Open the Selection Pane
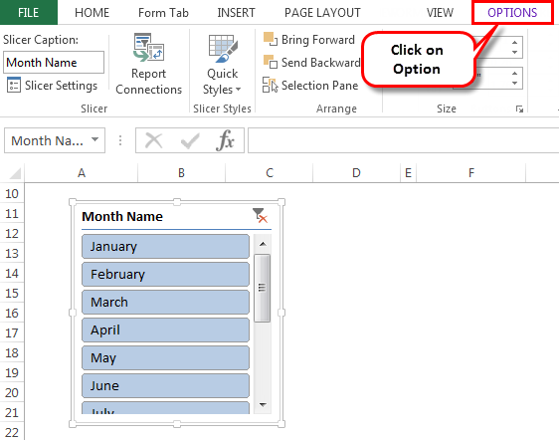The image size is (559, 440). (310, 86)
